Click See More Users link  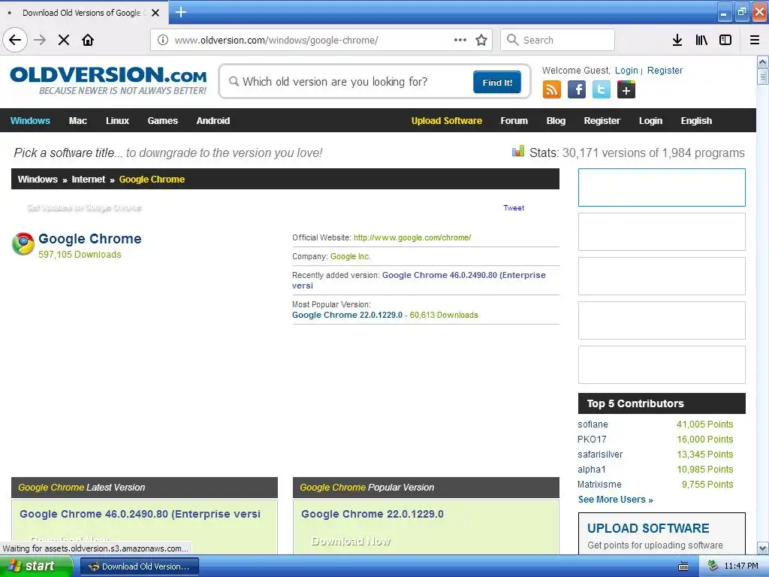coord(616,500)
